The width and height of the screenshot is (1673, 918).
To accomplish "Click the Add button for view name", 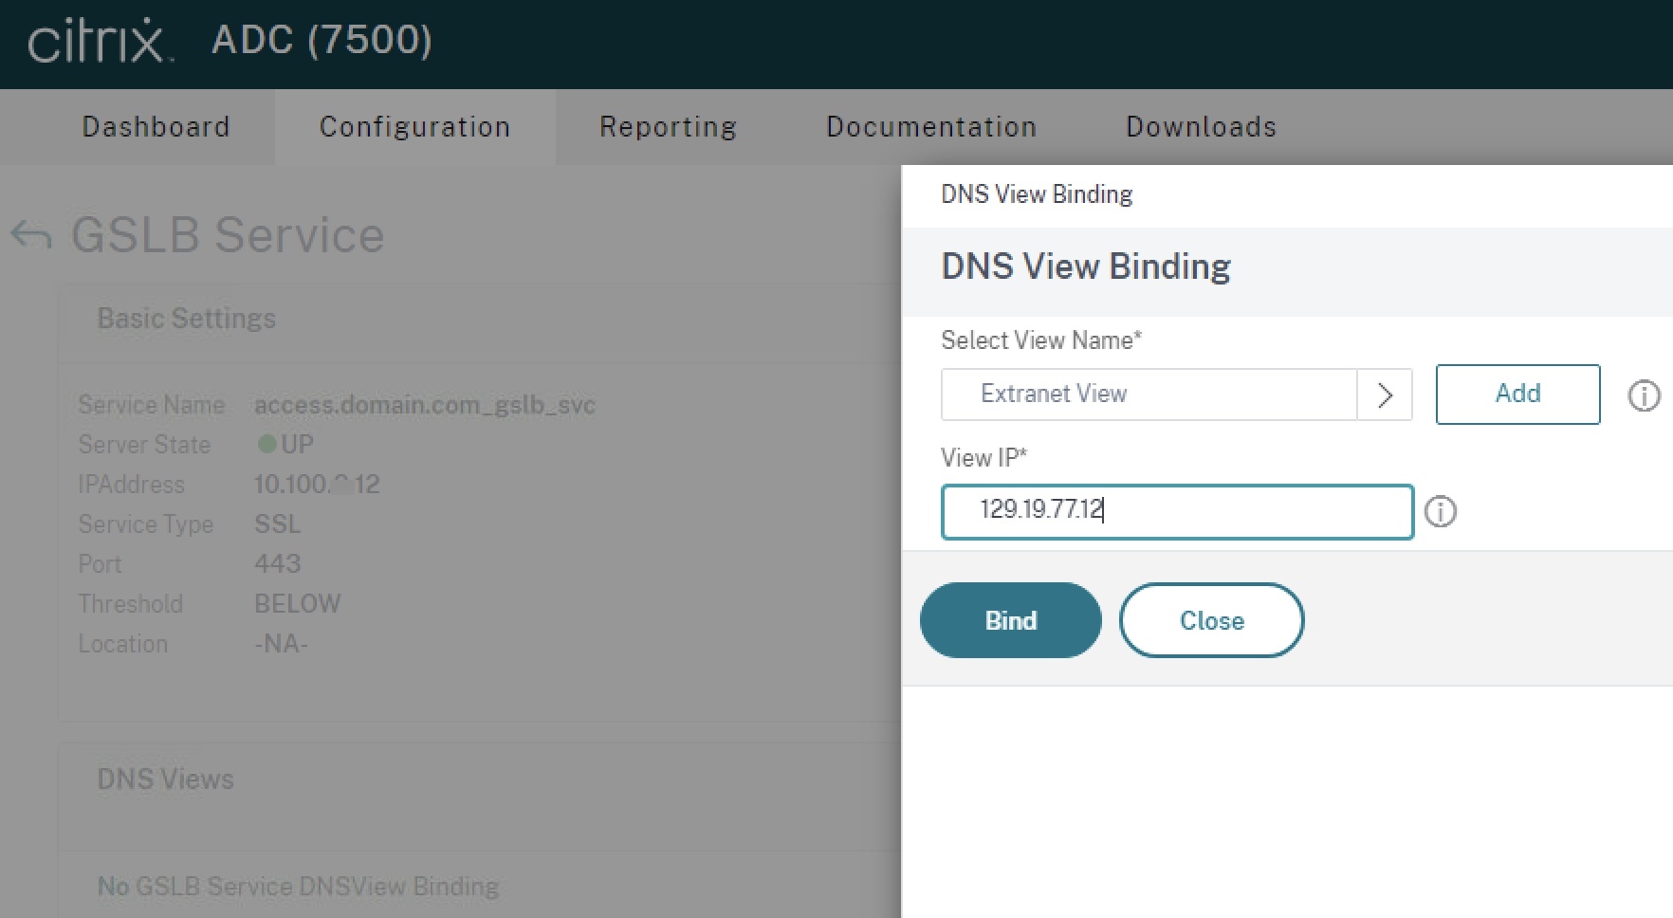I will tap(1517, 395).
